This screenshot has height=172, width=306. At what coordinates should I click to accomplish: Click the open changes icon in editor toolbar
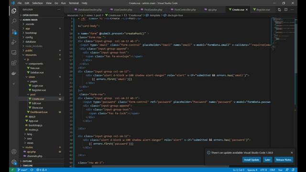point(279,10)
